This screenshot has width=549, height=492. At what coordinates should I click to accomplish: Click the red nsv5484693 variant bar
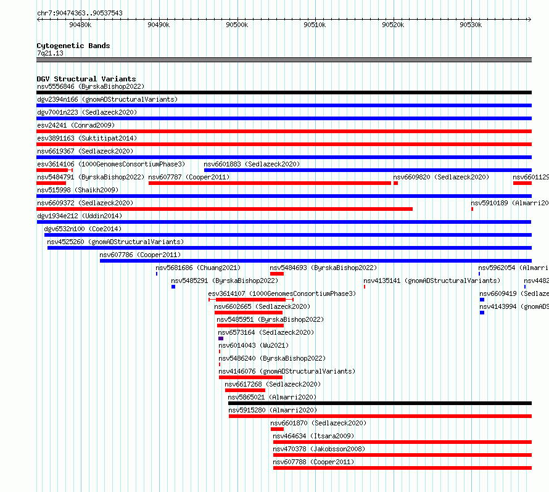point(277,274)
